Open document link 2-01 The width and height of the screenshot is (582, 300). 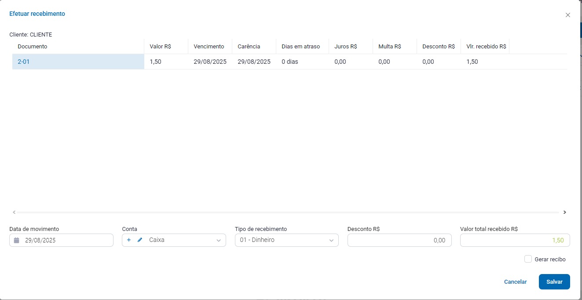24,62
